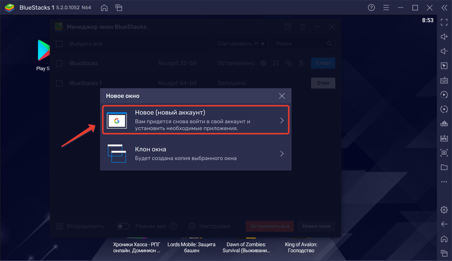452x261 pixels.
Task: Click the Поиск search field
Action: (x=303, y=44)
